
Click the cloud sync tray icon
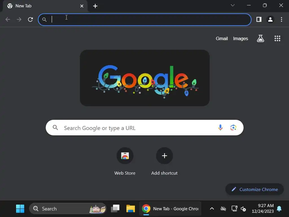coord(223,209)
